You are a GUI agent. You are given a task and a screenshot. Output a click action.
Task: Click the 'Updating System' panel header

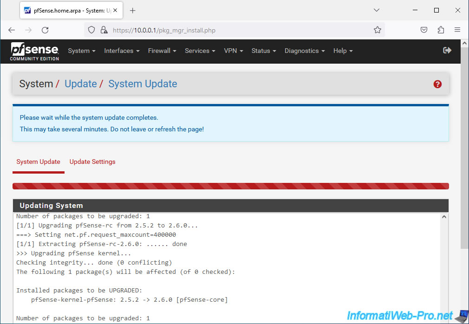(x=231, y=206)
